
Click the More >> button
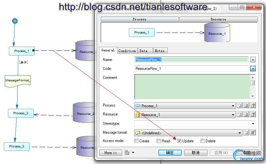pyautogui.click(x=111, y=153)
